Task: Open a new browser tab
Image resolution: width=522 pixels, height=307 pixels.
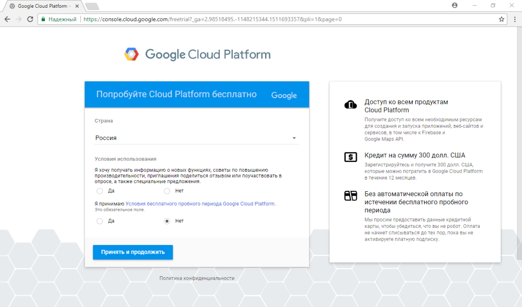Action: [92, 6]
